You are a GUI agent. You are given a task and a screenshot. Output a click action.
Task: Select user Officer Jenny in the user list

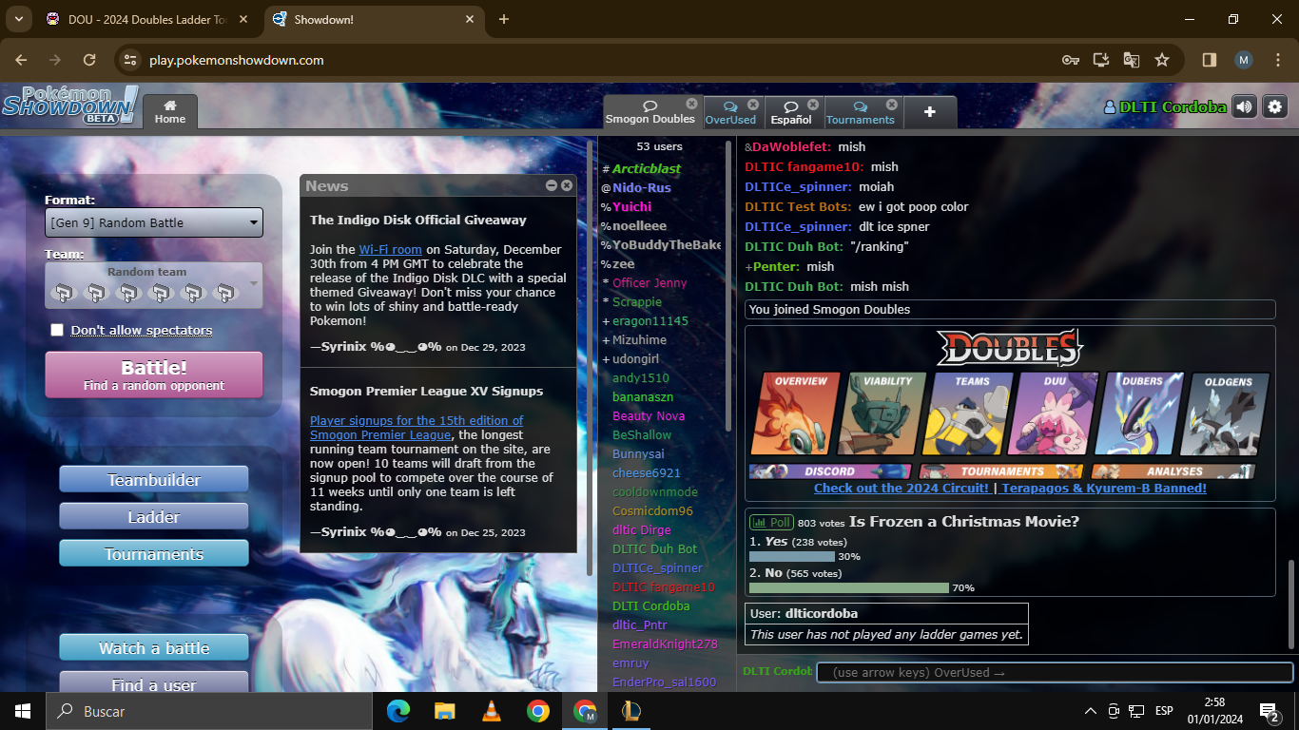(649, 282)
